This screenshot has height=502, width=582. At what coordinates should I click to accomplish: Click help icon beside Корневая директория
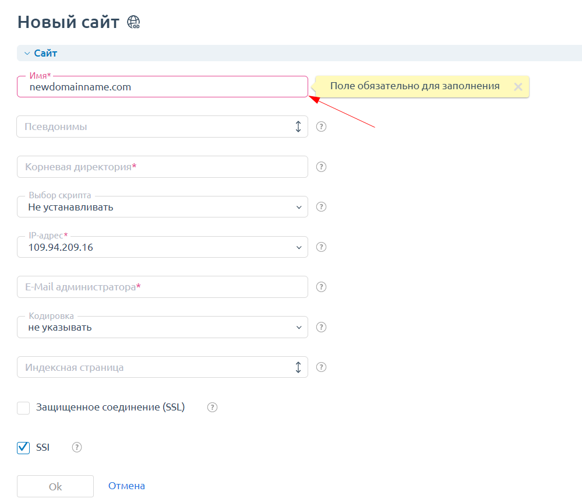(x=321, y=167)
